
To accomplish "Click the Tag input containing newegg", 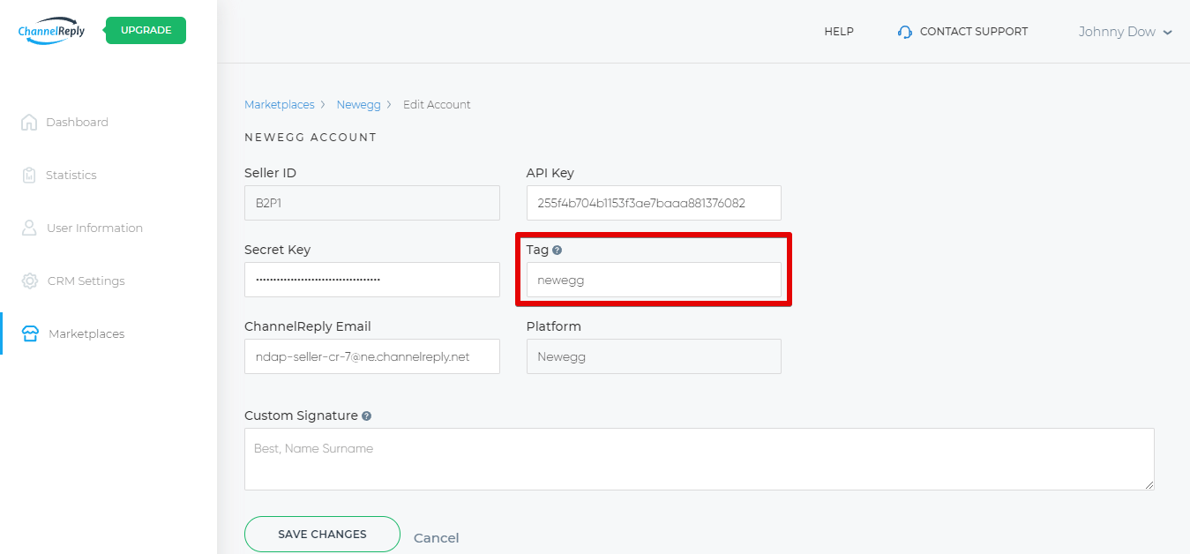I will 654,280.
